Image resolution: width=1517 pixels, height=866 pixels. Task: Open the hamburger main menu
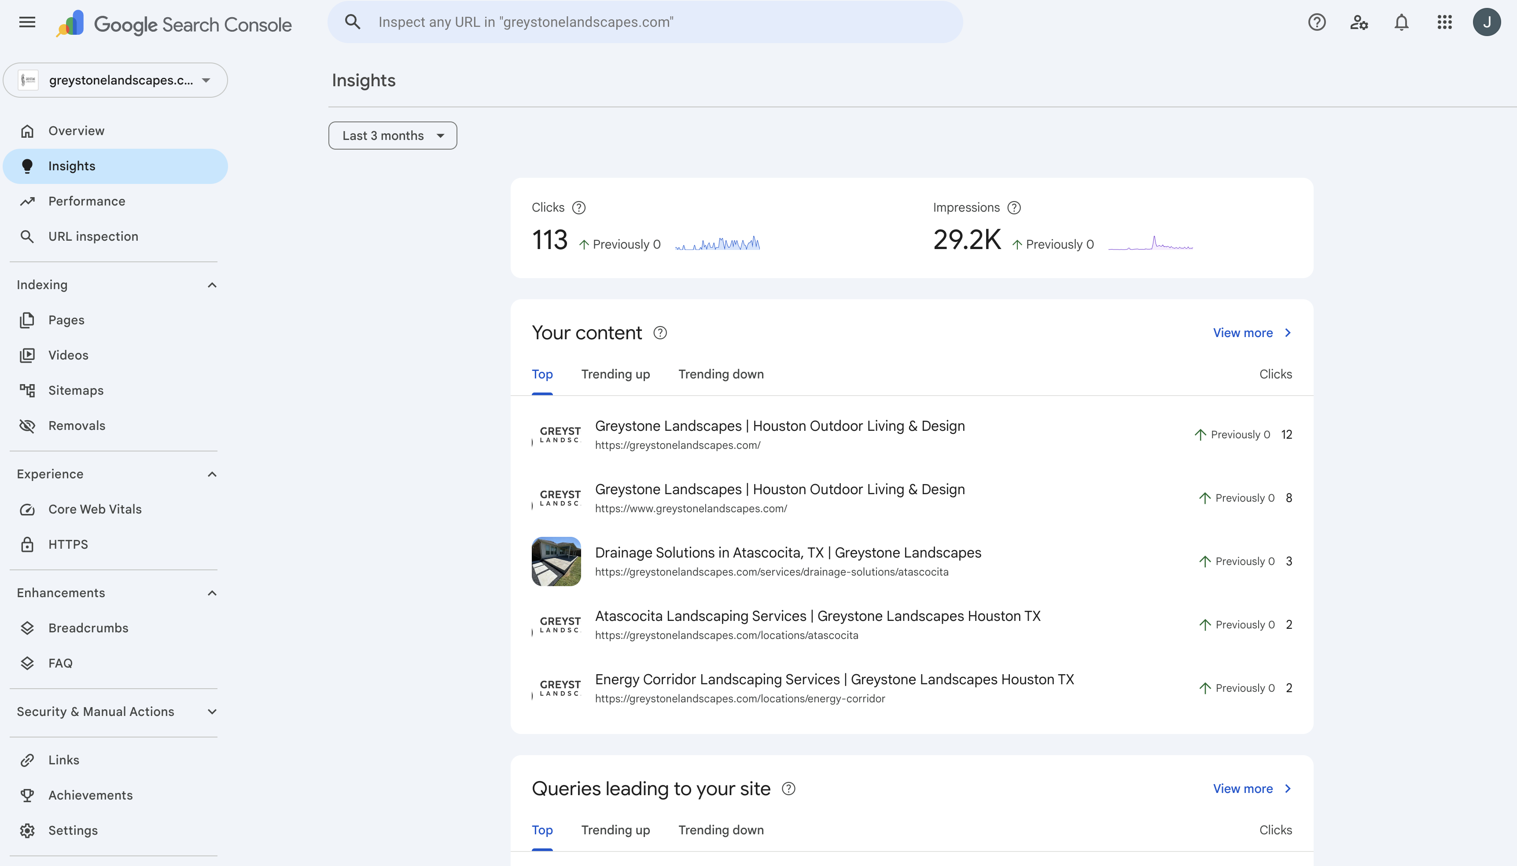click(x=27, y=22)
